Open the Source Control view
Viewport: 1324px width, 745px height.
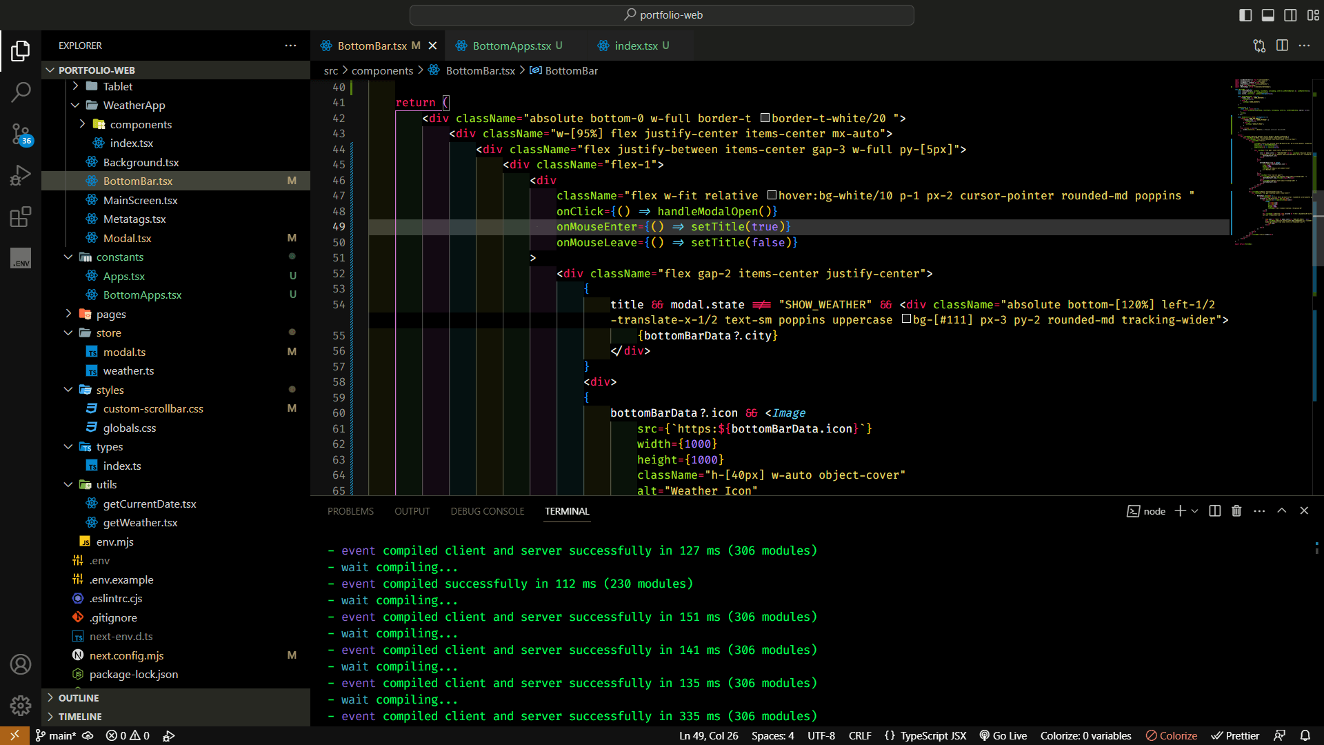pos(21,133)
